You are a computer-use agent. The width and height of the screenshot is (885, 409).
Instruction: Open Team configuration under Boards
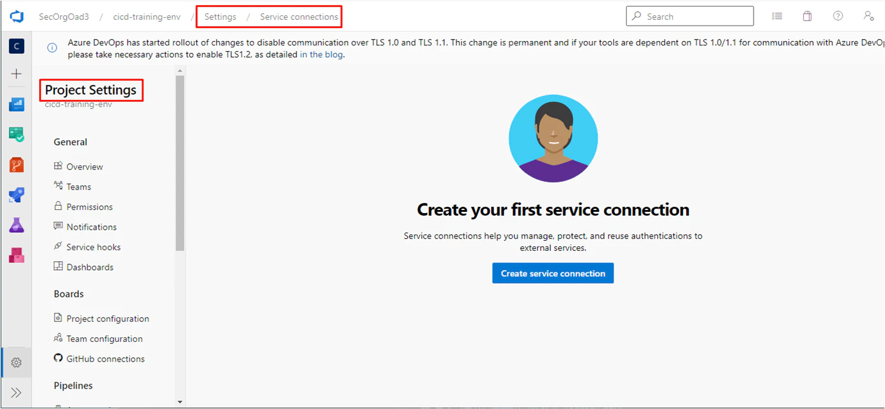105,339
